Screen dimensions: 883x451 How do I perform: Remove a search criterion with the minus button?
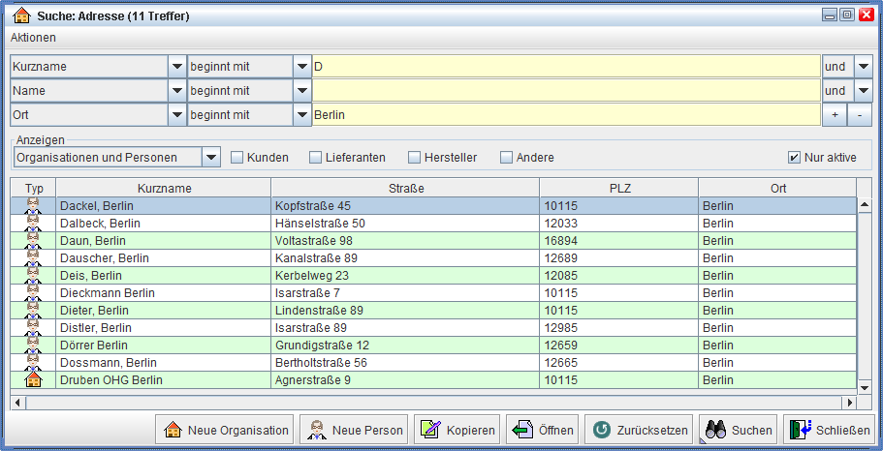point(860,115)
